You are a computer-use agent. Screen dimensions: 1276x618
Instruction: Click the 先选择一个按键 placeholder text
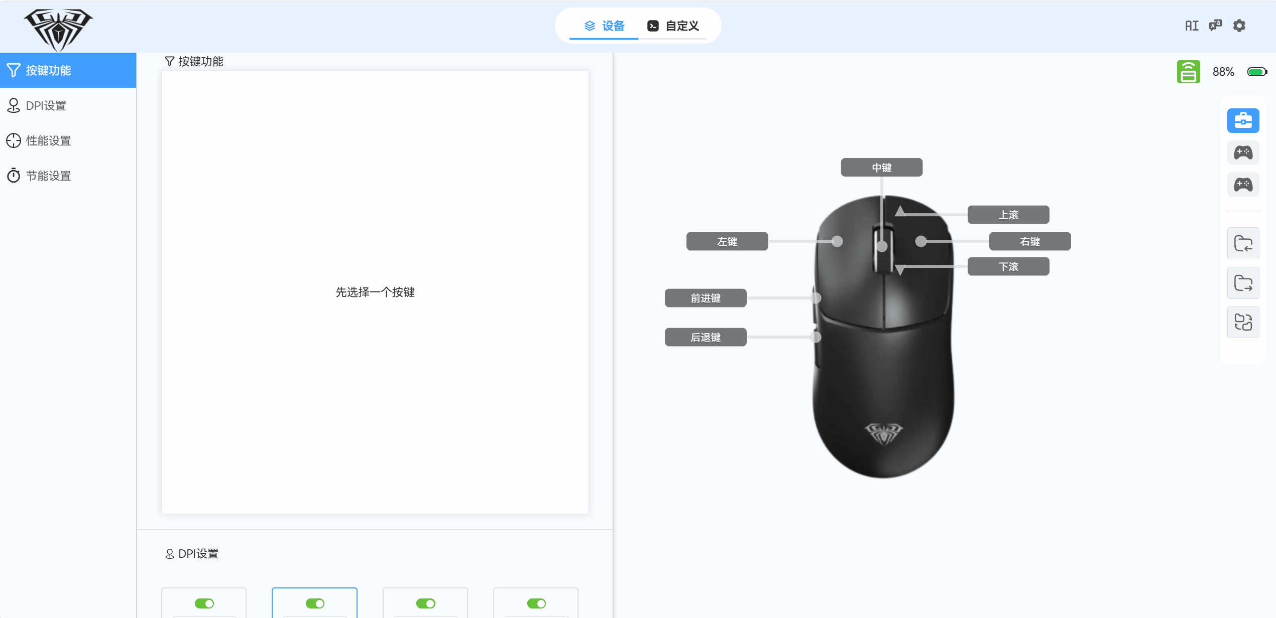[375, 292]
